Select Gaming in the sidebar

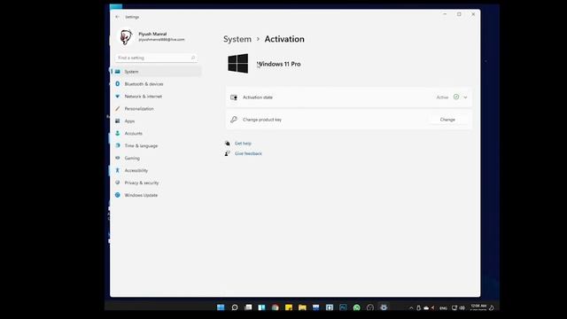(157, 158)
